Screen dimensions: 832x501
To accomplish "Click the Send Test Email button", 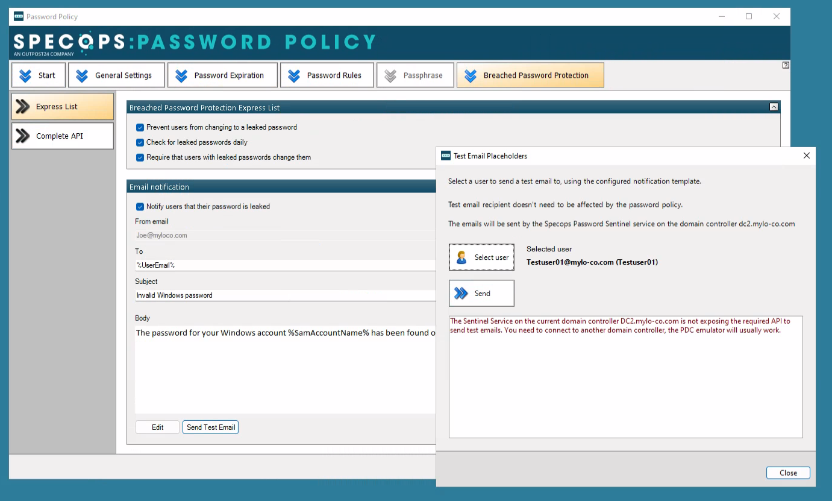I will [211, 427].
